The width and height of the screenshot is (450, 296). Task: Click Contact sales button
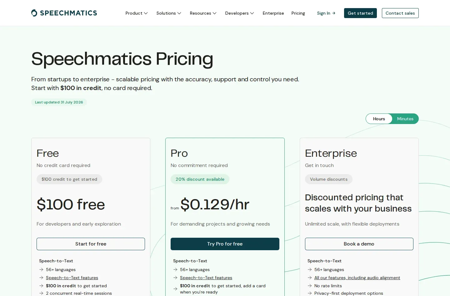(x=400, y=13)
